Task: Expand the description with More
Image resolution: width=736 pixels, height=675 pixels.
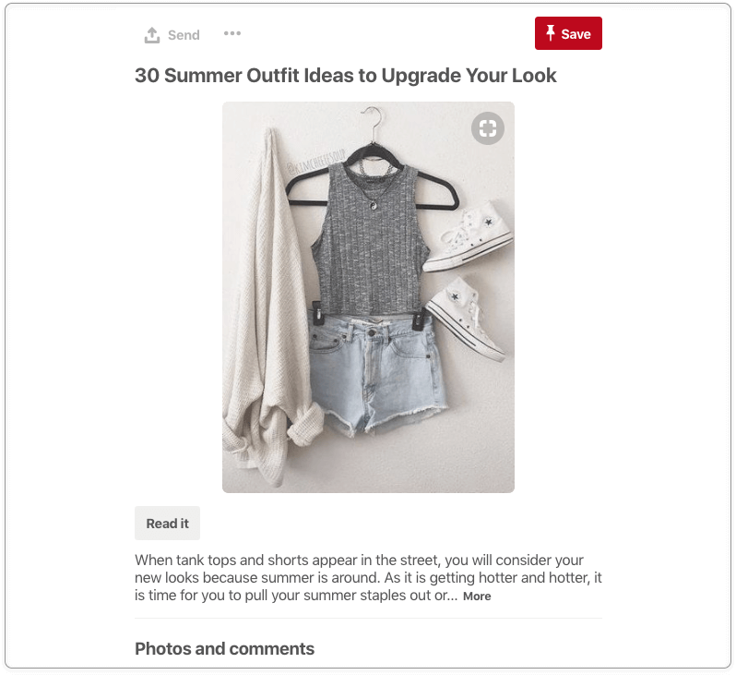Action: (477, 596)
